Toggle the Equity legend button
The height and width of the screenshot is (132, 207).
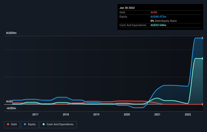pos(30,124)
